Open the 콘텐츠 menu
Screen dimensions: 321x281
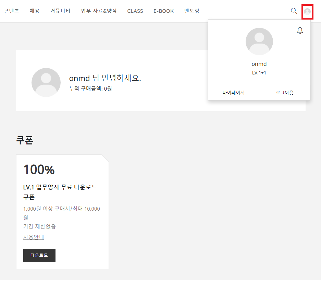pos(12,11)
